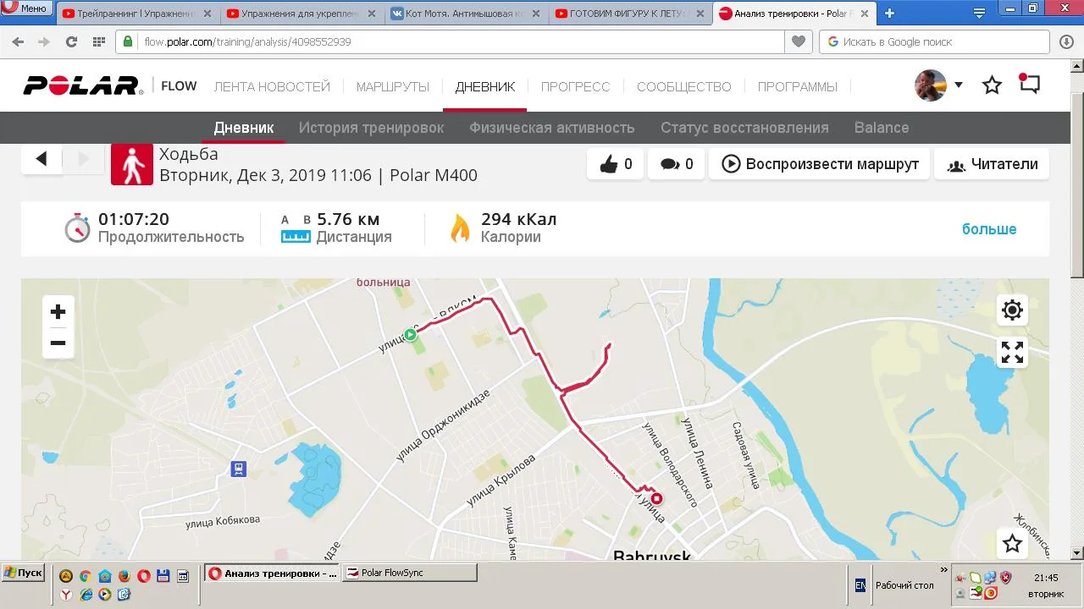
Task: Click the browser address bar
Action: pyautogui.click(x=462, y=41)
